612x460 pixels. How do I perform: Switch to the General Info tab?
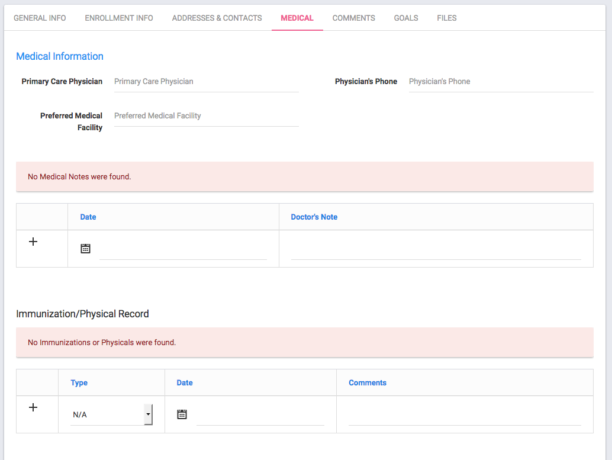[x=40, y=18]
